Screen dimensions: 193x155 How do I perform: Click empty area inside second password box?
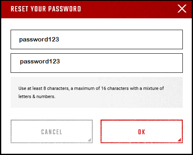pyautogui.click(x=121, y=63)
